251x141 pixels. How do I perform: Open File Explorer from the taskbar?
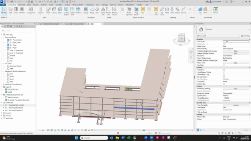click(x=117, y=138)
